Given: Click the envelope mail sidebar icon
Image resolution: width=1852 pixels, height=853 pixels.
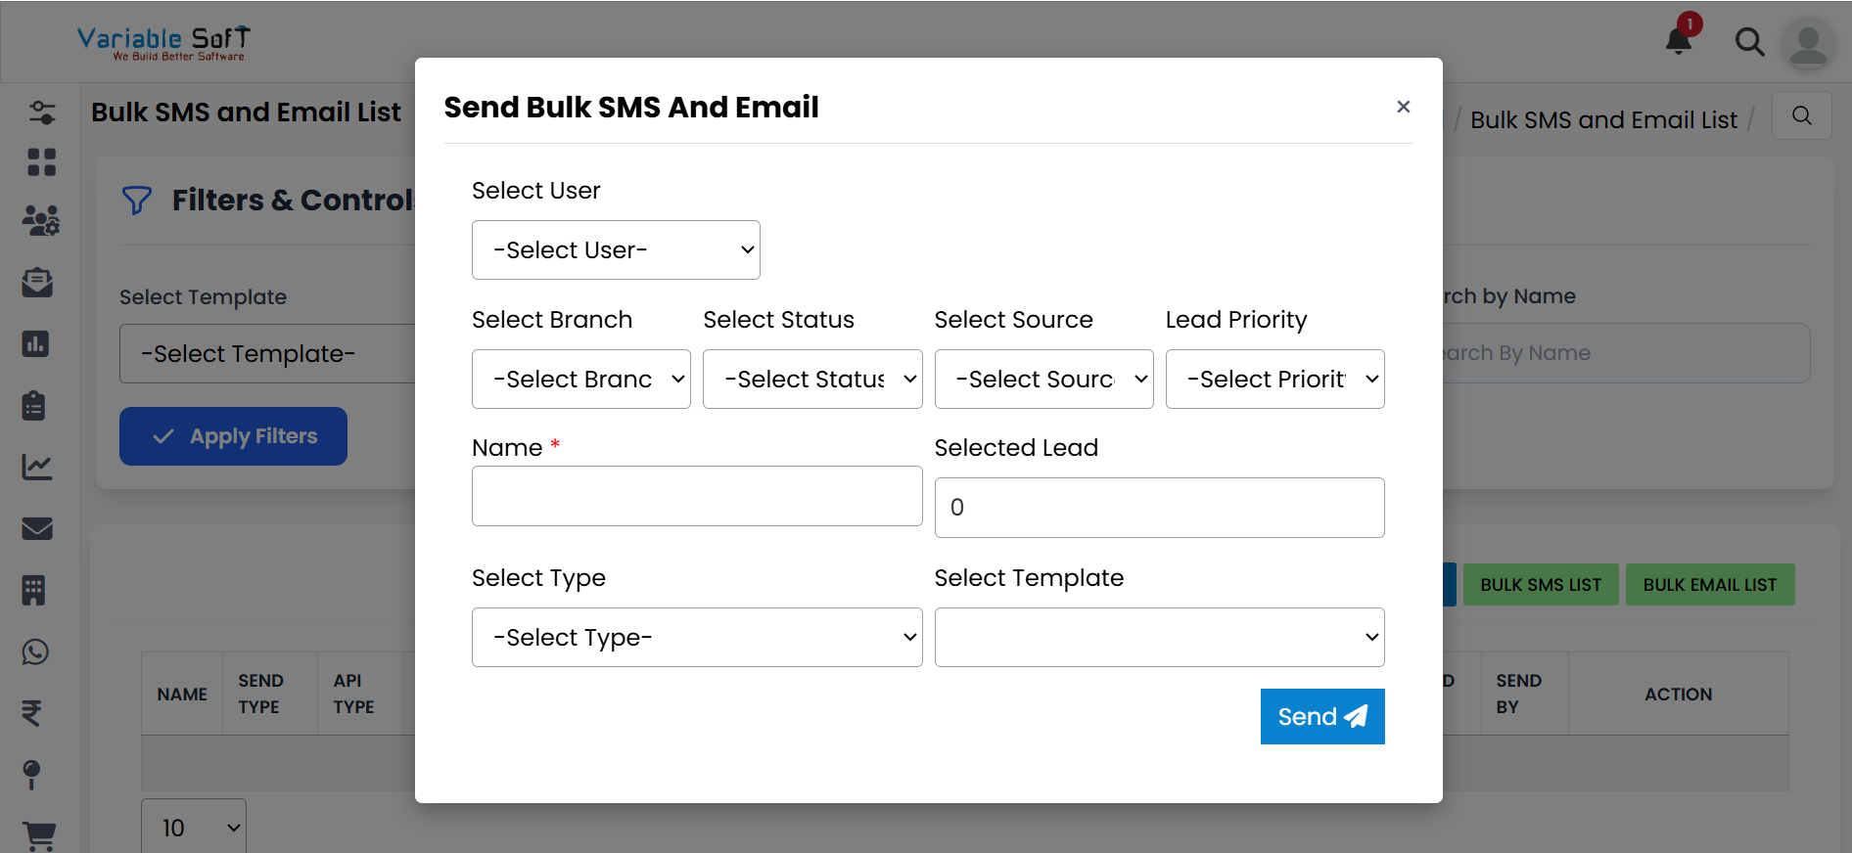Looking at the screenshot, I should click(x=37, y=529).
